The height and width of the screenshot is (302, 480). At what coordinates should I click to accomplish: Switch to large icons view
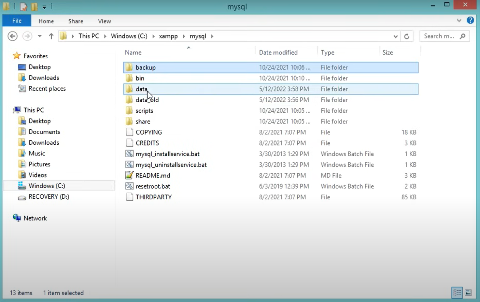pos(468,292)
